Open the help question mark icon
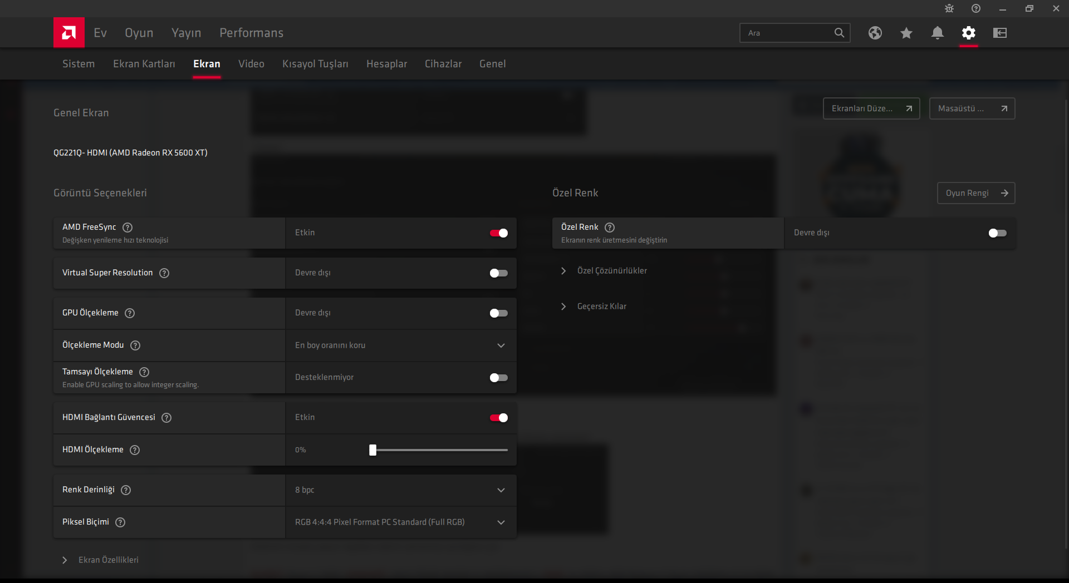The image size is (1069, 583). click(975, 8)
